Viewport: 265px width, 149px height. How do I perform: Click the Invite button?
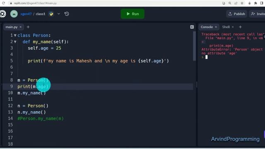click(258, 14)
